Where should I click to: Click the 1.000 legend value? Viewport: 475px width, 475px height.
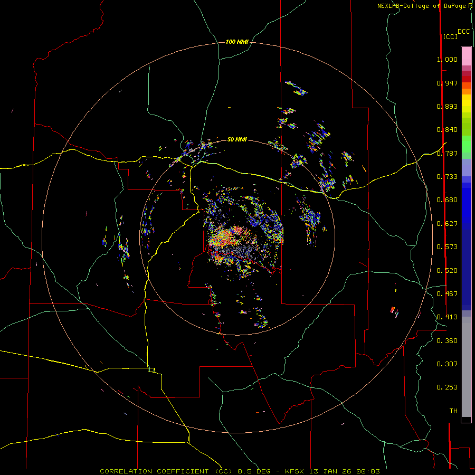tap(447, 59)
